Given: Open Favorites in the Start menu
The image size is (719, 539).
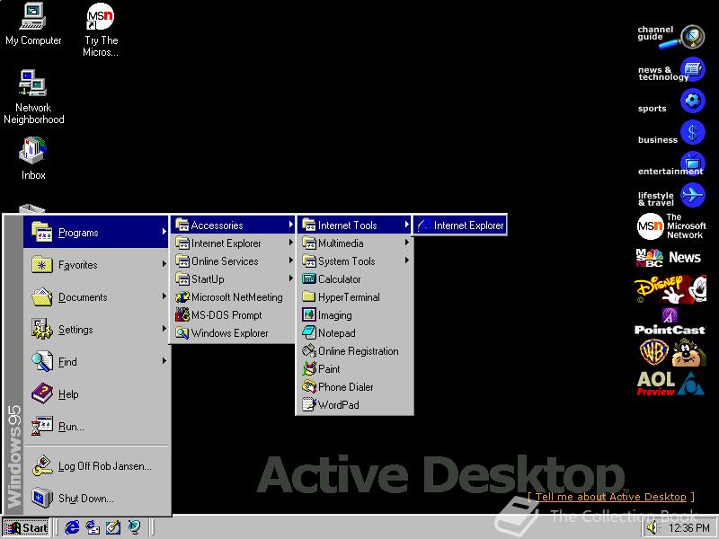Looking at the screenshot, I should pos(96,265).
